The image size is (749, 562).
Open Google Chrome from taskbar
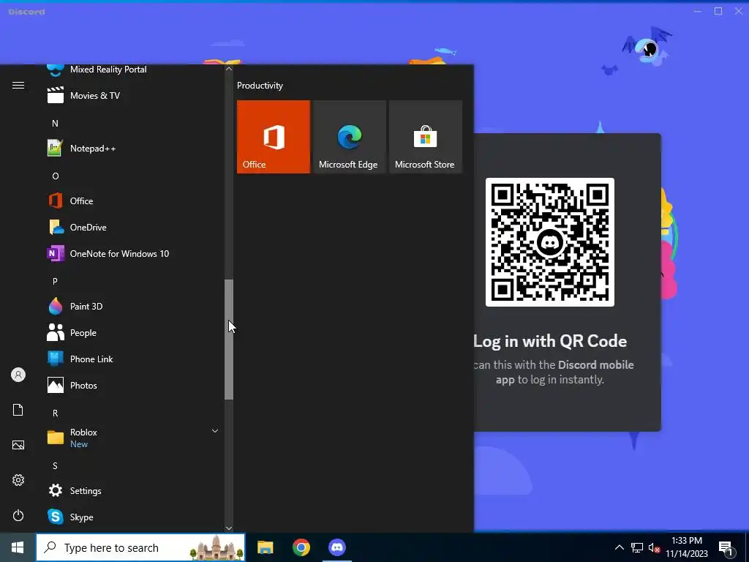click(x=301, y=547)
